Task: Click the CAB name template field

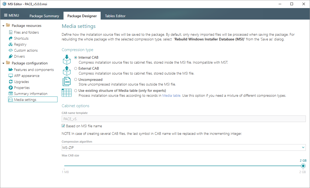Action: 184,119
